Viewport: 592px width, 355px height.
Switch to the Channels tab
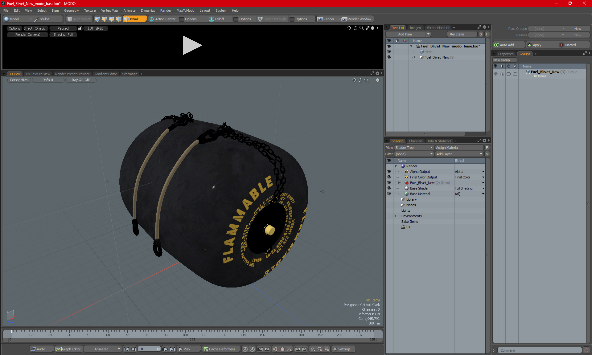[x=415, y=141]
